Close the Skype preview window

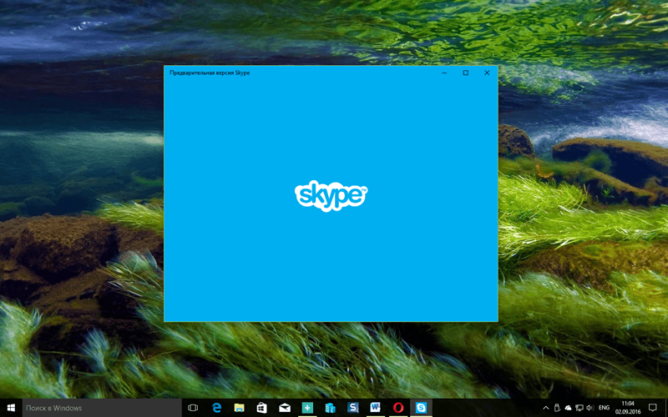coord(487,73)
